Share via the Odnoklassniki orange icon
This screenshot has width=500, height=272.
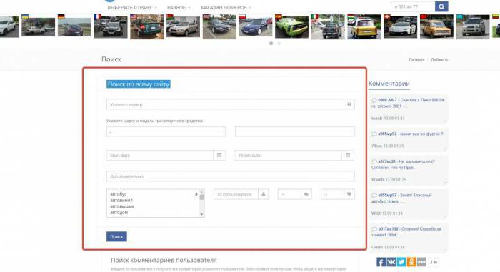pos(411,262)
